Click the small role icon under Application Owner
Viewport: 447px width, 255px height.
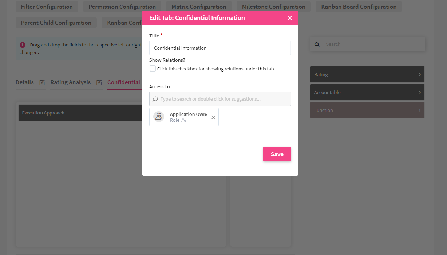[x=183, y=120]
